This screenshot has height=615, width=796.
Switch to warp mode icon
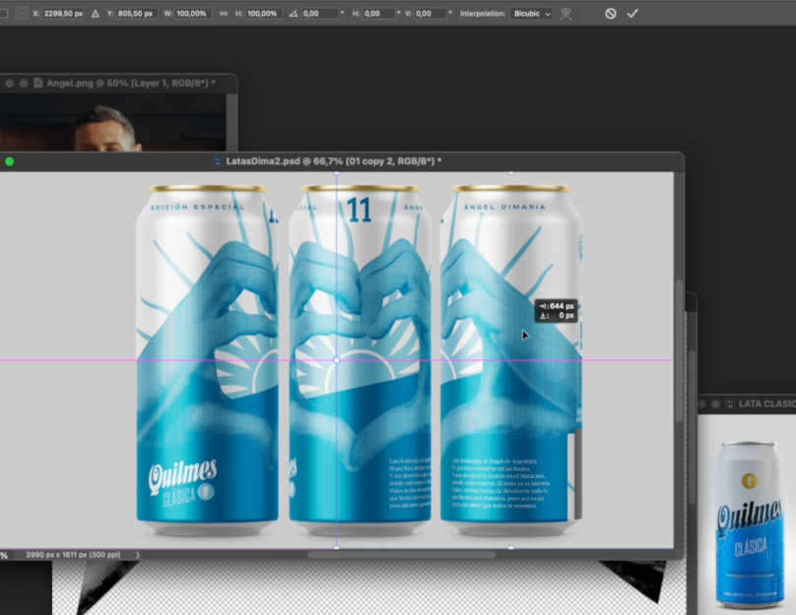(x=565, y=14)
